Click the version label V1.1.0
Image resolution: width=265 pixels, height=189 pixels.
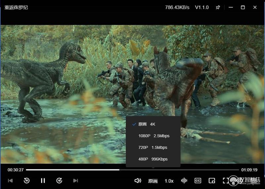pyautogui.click(x=202, y=7)
